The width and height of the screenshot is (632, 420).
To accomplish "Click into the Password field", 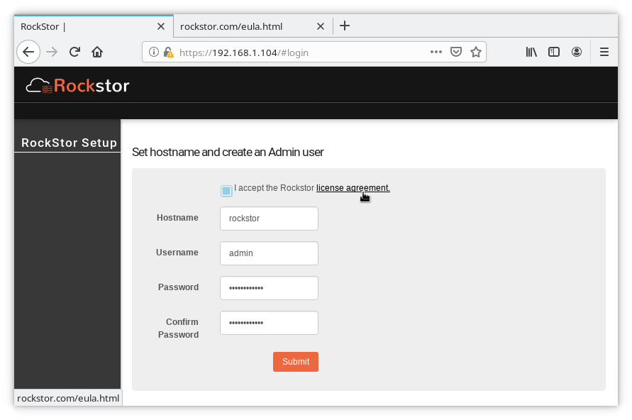I will click(269, 288).
